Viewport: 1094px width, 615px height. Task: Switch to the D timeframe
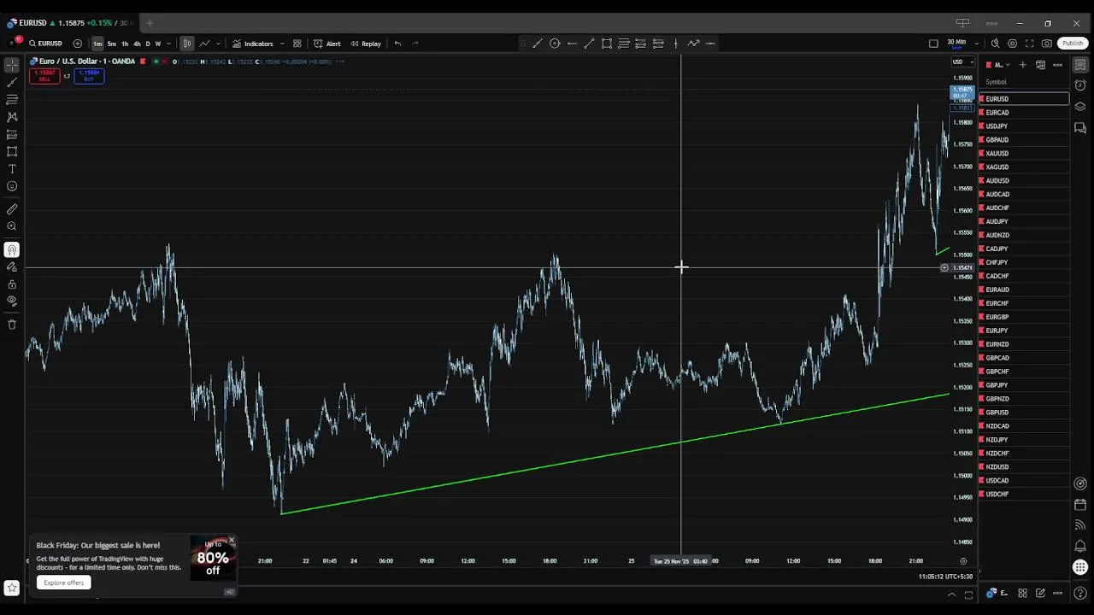[148, 44]
